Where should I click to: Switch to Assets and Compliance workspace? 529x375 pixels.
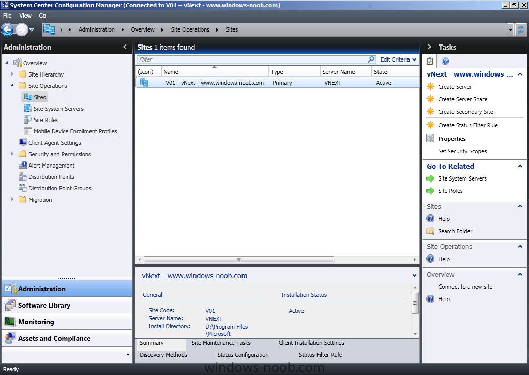pyautogui.click(x=67, y=338)
